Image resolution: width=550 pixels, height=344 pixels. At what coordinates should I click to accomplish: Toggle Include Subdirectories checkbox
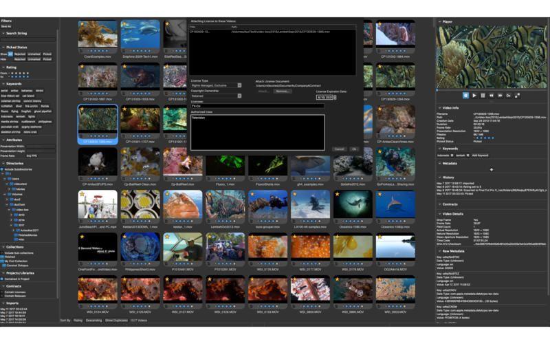click(2, 169)
